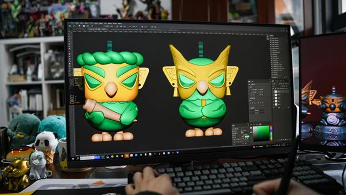The height and width of the screenshot is (195, 346).
Task: Click the vertical rainbow hue slider
Action: (271, 133)
